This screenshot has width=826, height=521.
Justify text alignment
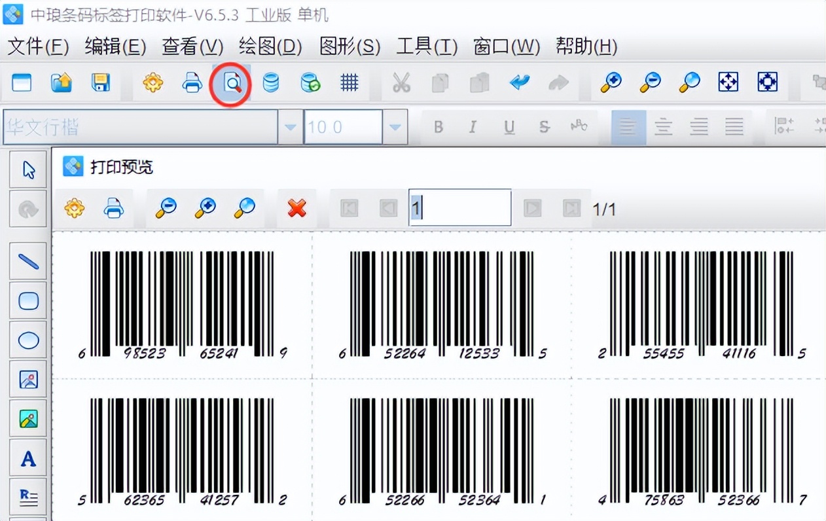click(734, 127)
